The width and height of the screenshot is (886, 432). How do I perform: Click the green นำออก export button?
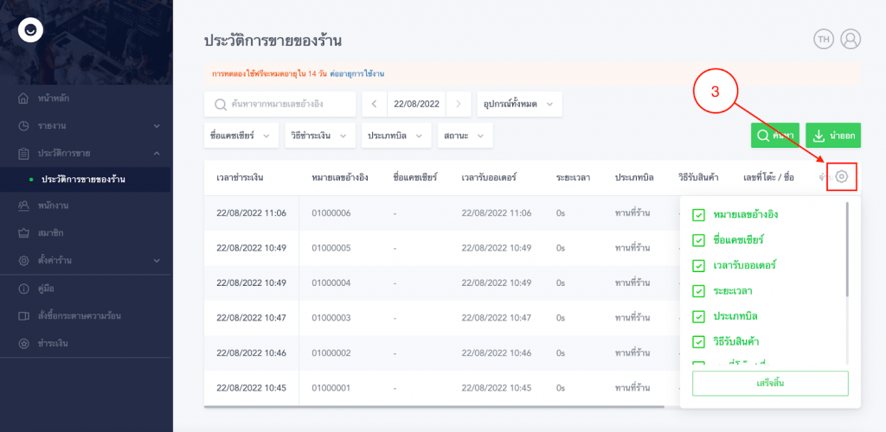pyautogui.click(x=833, y=136)
